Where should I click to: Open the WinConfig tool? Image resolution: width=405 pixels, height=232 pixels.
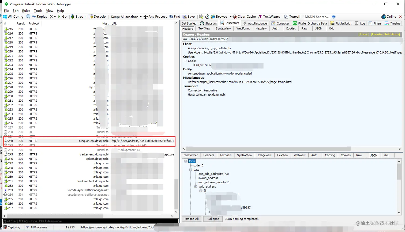[13, 17]
